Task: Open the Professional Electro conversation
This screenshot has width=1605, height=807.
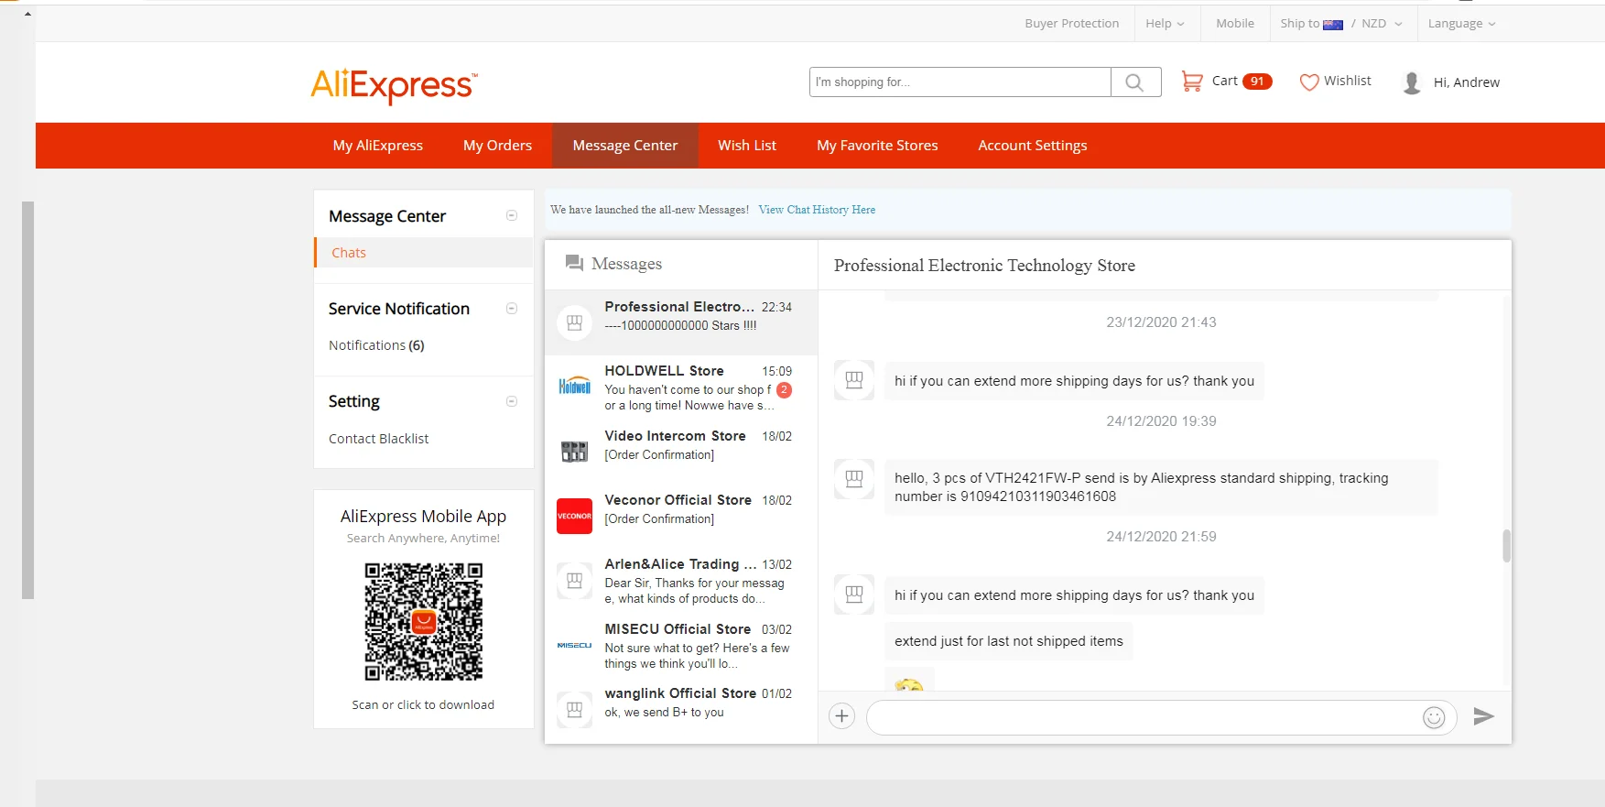Action: coord(681,322)
